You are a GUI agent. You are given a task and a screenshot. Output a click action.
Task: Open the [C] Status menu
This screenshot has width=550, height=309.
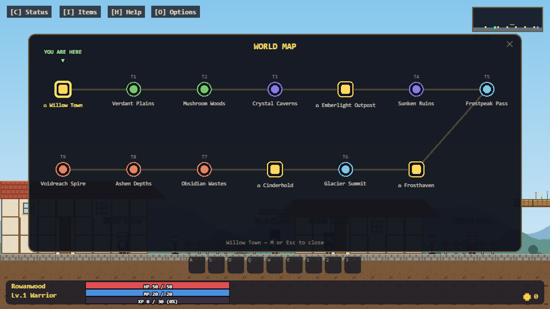[29, 12]
